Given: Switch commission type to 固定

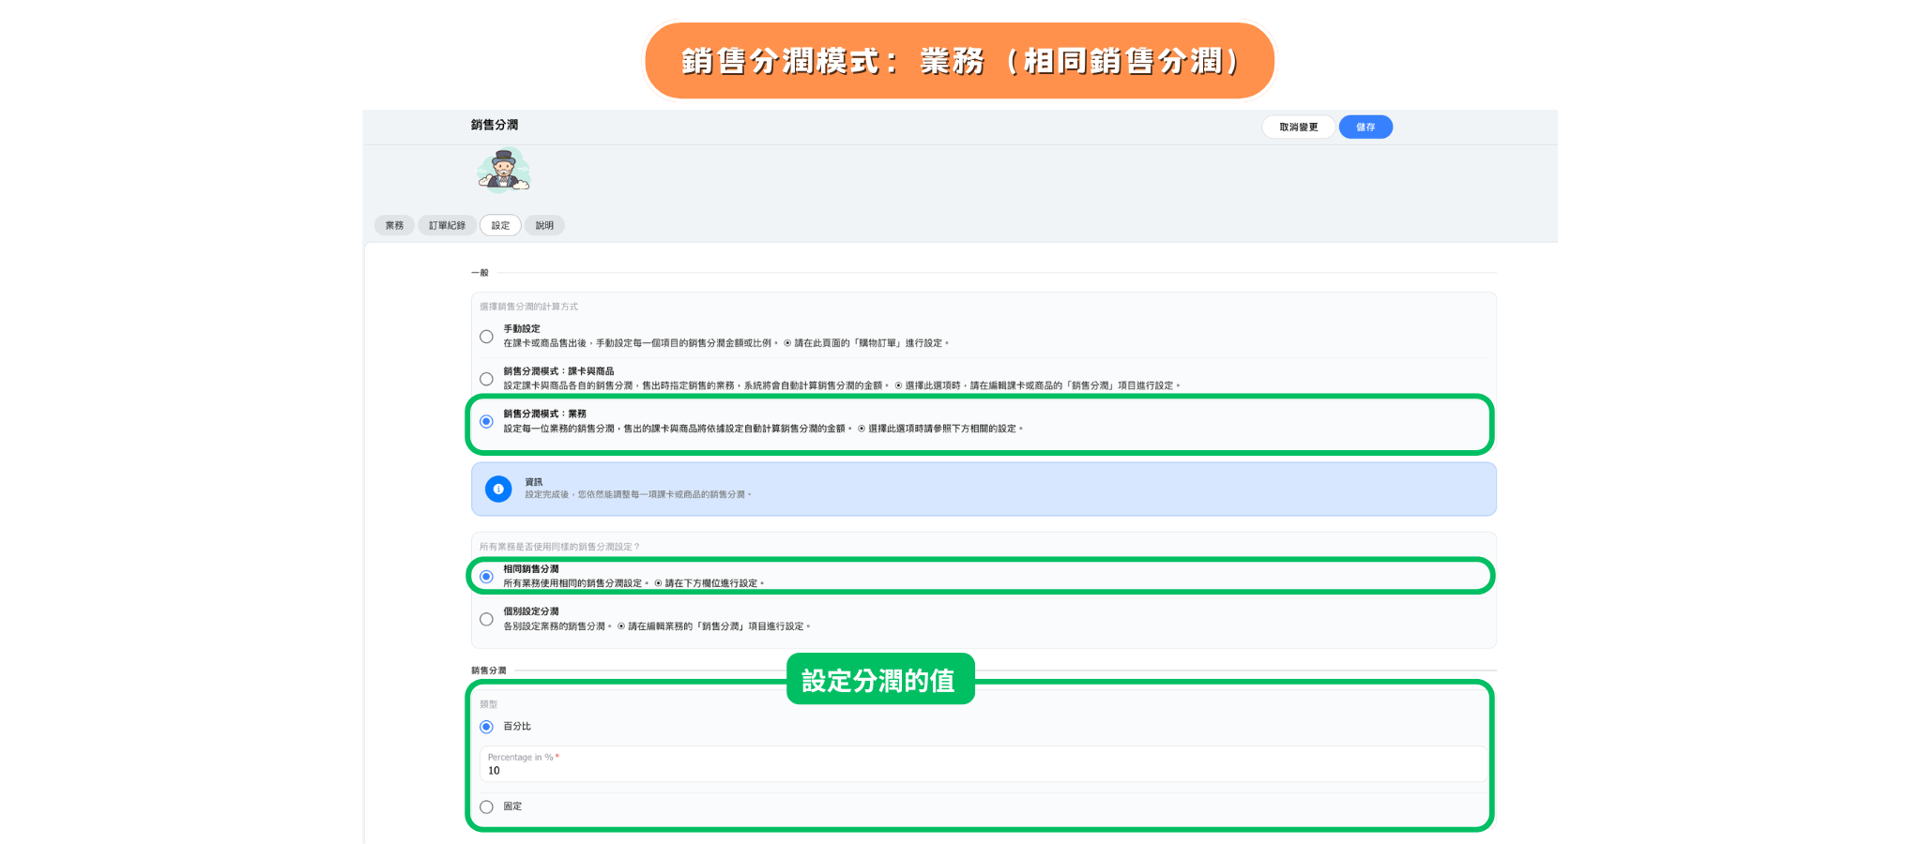Looking at the screenshot, I should (x=486, y=806).
